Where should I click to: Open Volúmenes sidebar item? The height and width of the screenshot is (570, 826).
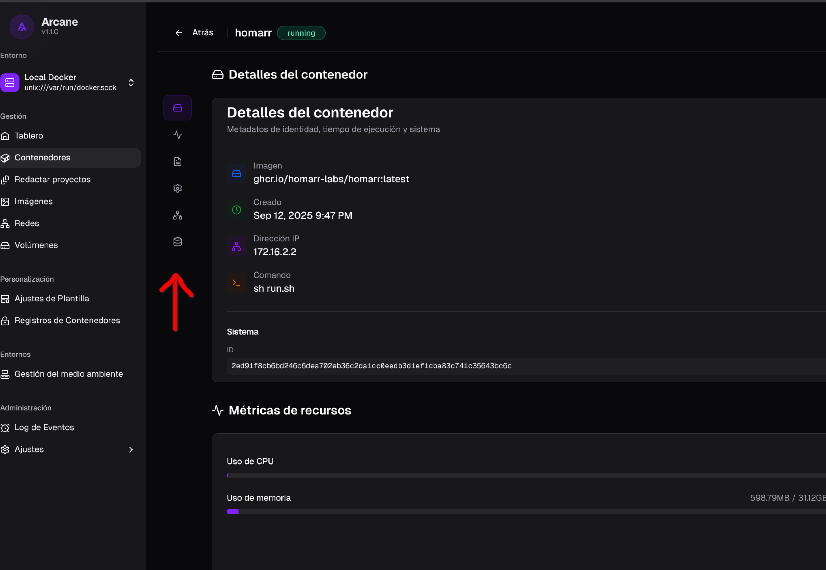pyautogui.click(x=36, y=245)
